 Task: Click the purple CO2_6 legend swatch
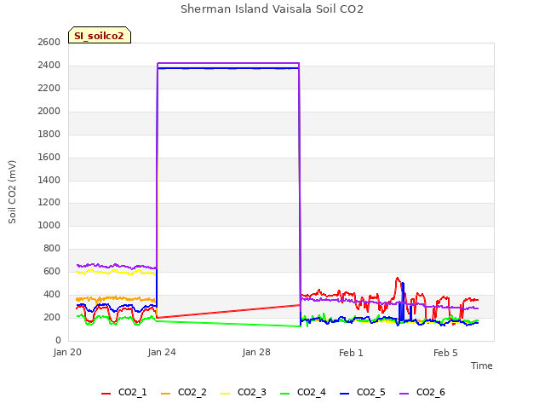click(x=404, y=394)
